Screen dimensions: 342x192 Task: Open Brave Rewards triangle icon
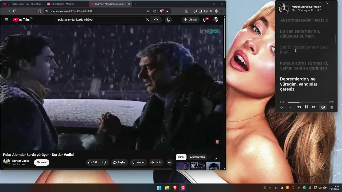tap(167, 11)
